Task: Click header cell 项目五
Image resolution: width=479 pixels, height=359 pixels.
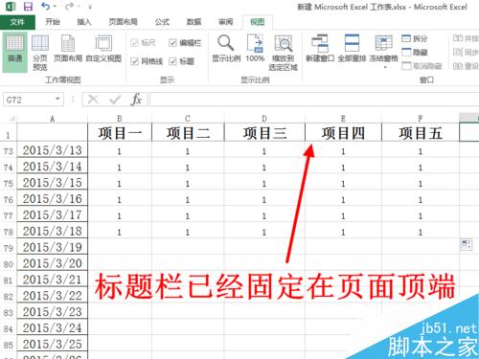Action: click(421, 133)
